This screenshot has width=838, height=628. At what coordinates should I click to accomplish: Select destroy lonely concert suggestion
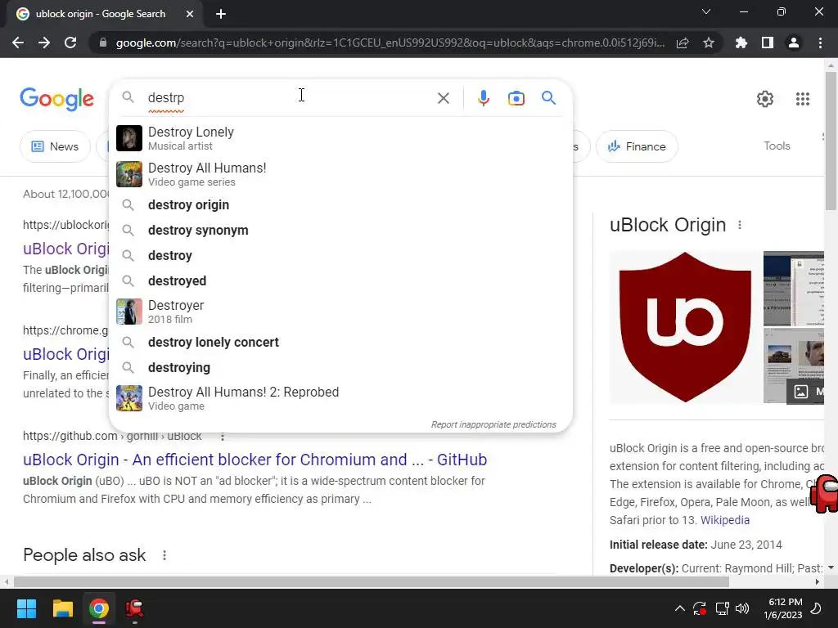[340, 343]
